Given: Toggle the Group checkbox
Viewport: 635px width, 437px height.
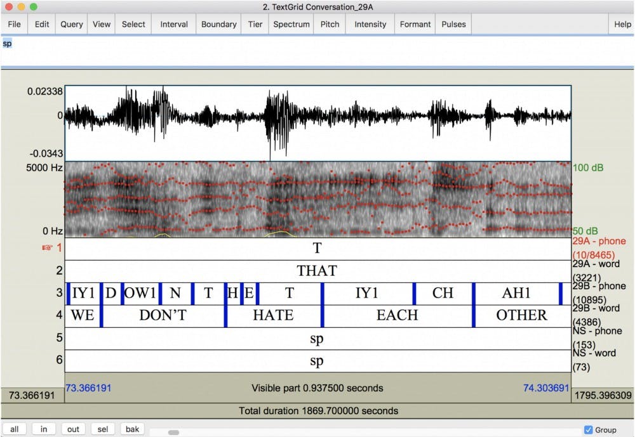Looking at the screenshot, I should pos(588,430).
